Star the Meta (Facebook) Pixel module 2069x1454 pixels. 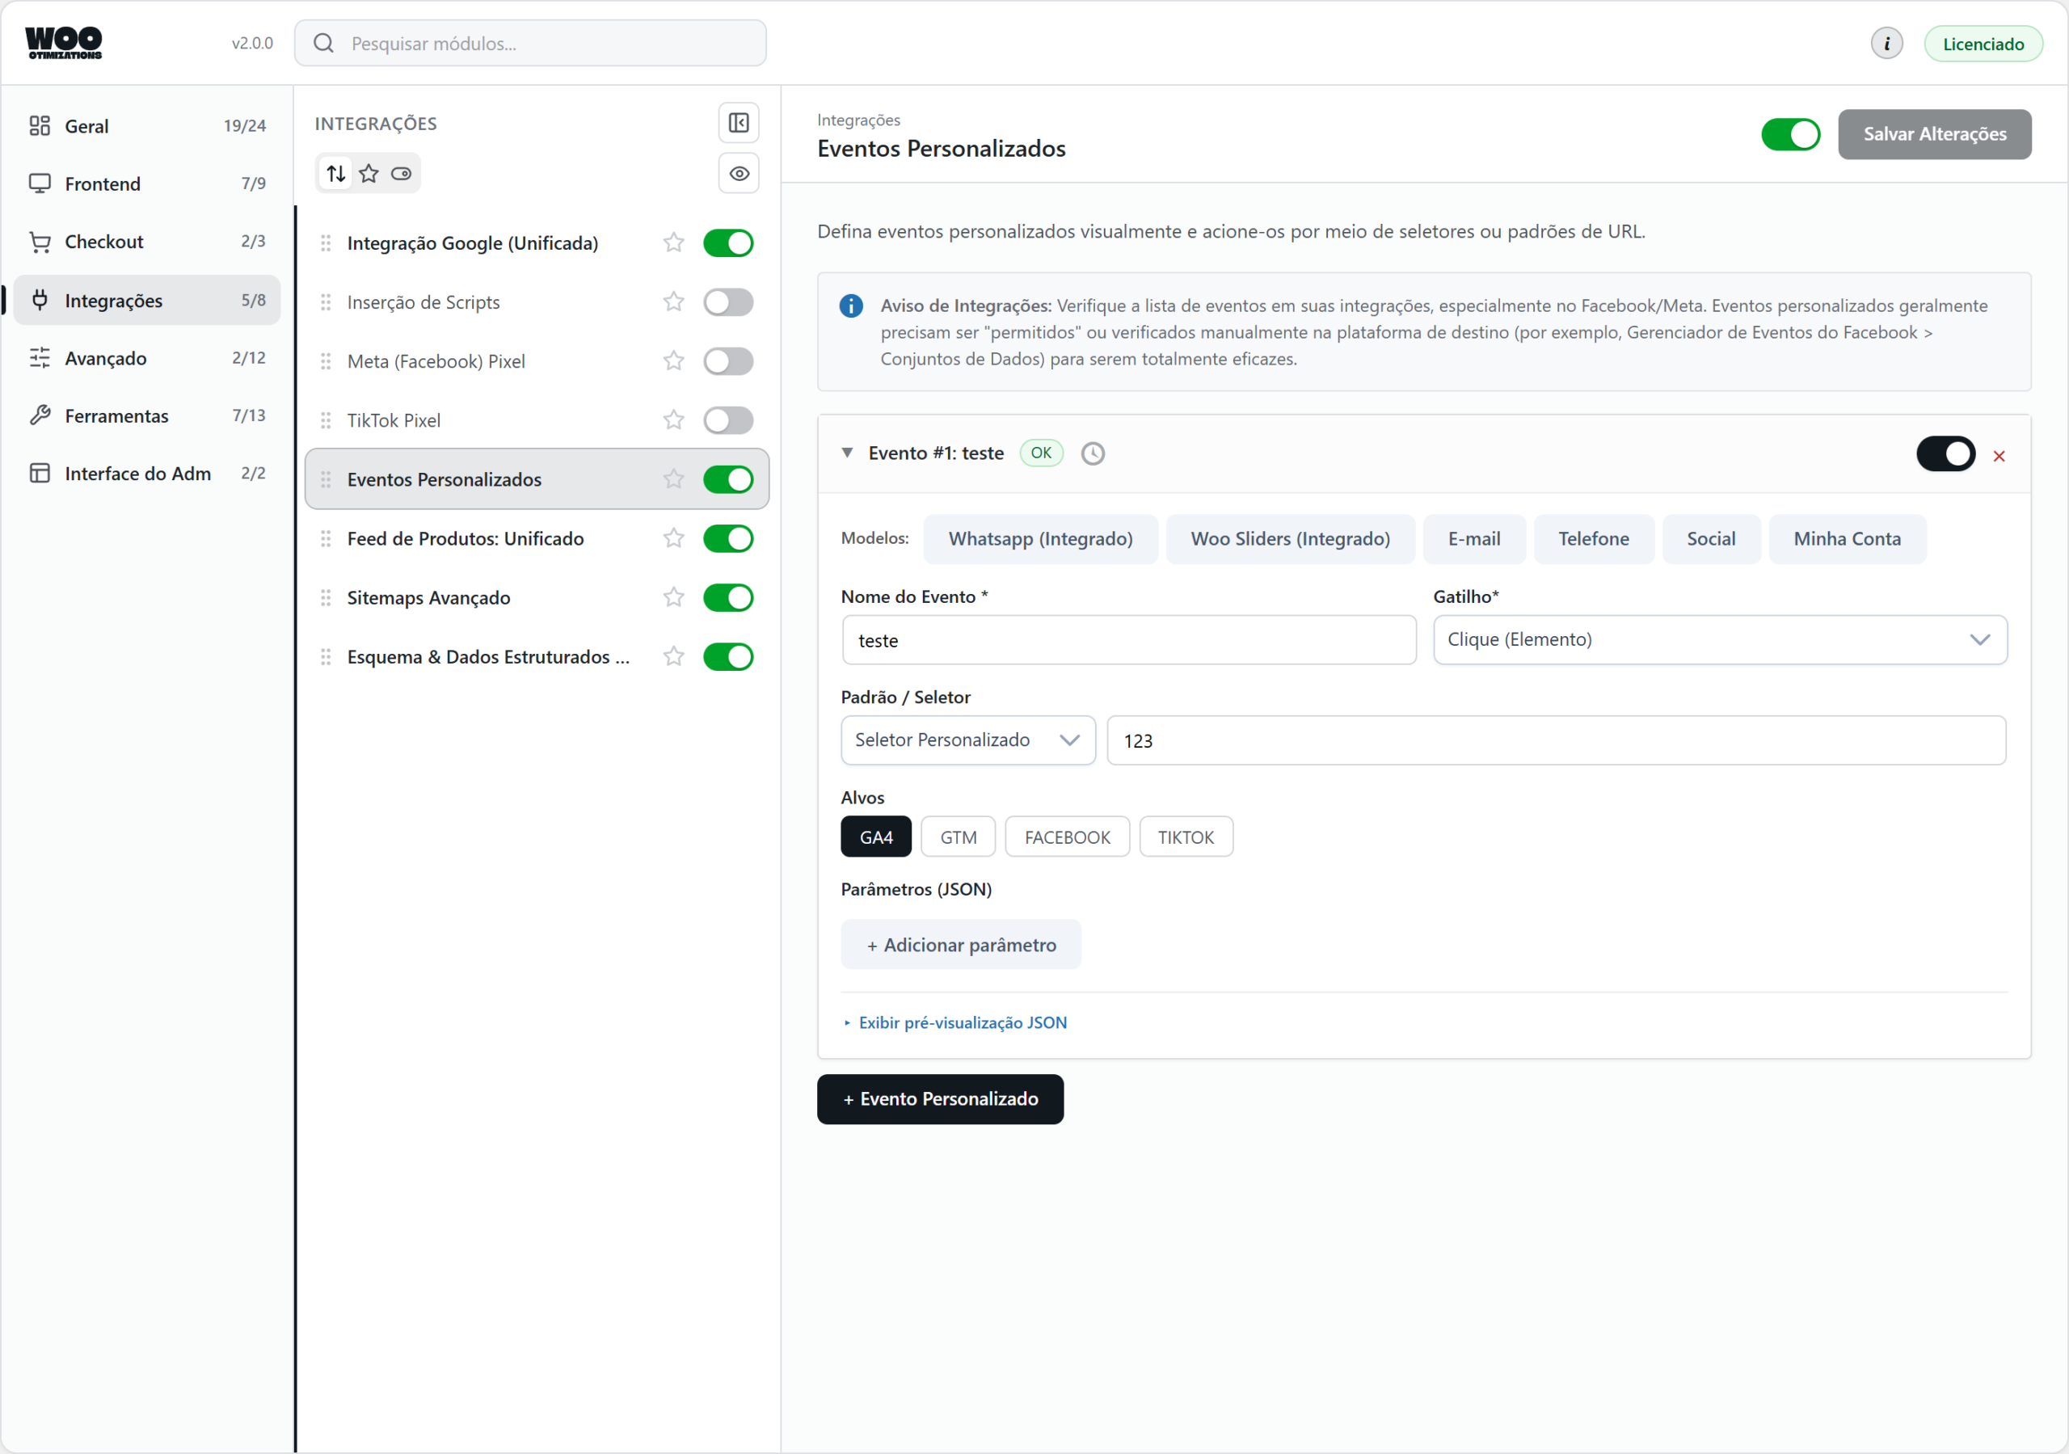[673, 361]
